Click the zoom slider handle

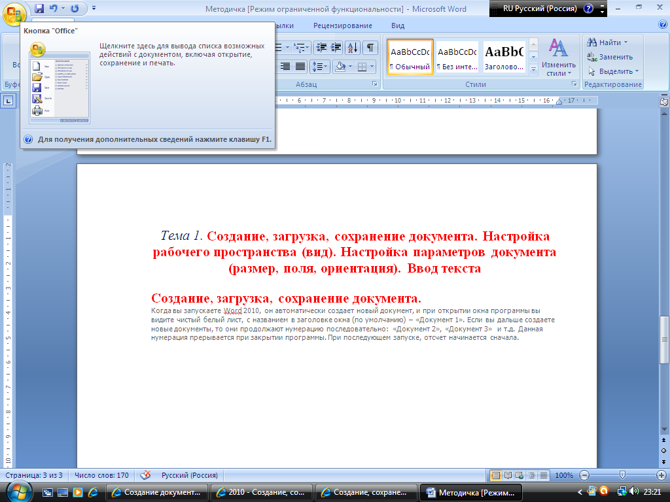(622, 475)
